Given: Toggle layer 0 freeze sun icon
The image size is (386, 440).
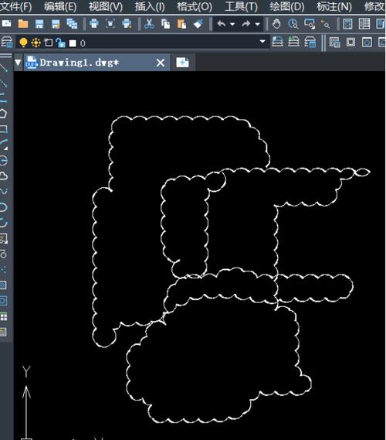Looking at the screenshot, I should [x=36, y=43].
